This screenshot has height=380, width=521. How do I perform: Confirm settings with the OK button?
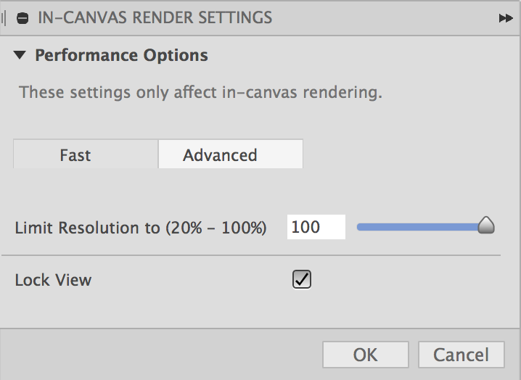[366, 355]
